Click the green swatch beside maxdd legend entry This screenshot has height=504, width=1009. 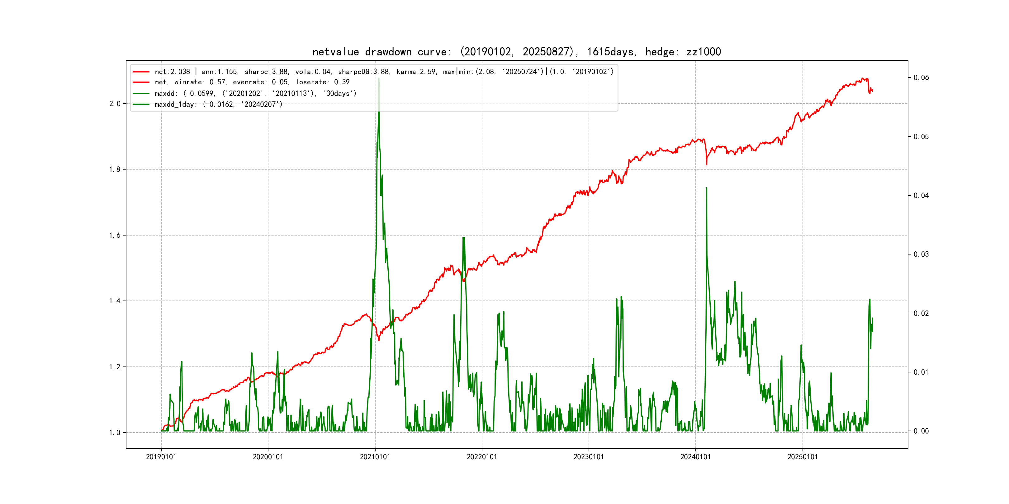pos(141,94)
